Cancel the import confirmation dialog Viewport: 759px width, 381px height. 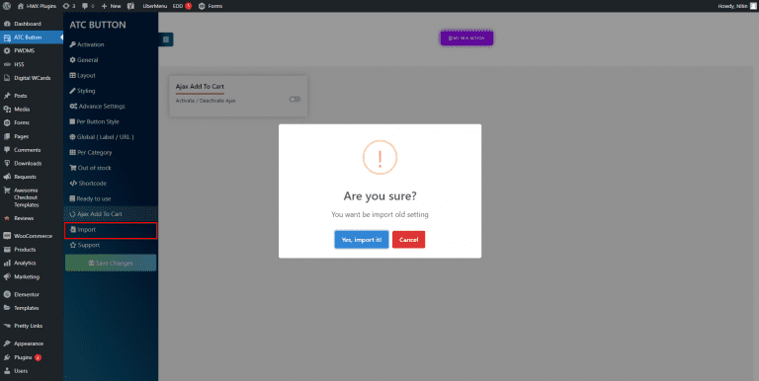408,240
